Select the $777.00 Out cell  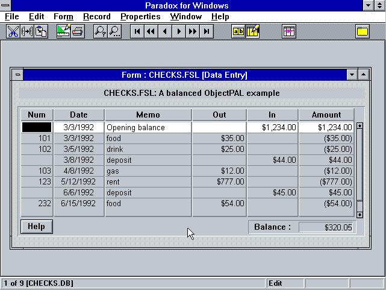pyautogui.click(x=219, y=181)
